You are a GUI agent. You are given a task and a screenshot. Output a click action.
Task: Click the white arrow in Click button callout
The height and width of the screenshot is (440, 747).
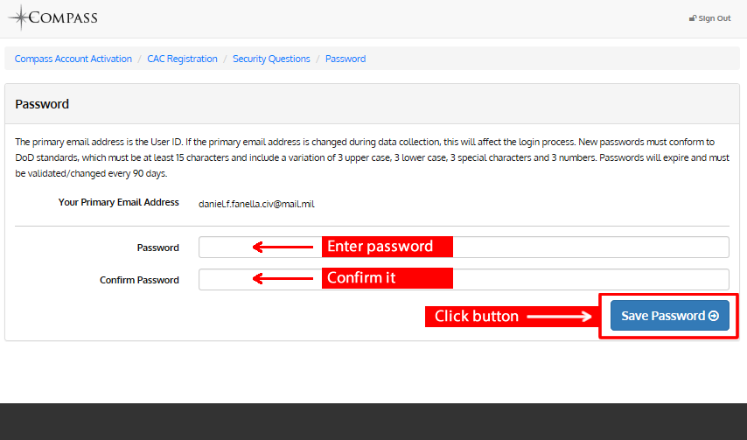click(x=559, y=316)
